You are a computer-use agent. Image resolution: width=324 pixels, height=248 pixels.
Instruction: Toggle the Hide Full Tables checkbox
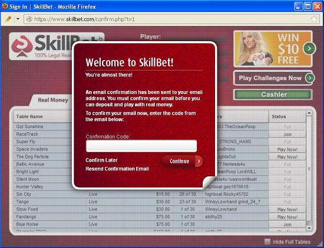[x=267, y=242]
